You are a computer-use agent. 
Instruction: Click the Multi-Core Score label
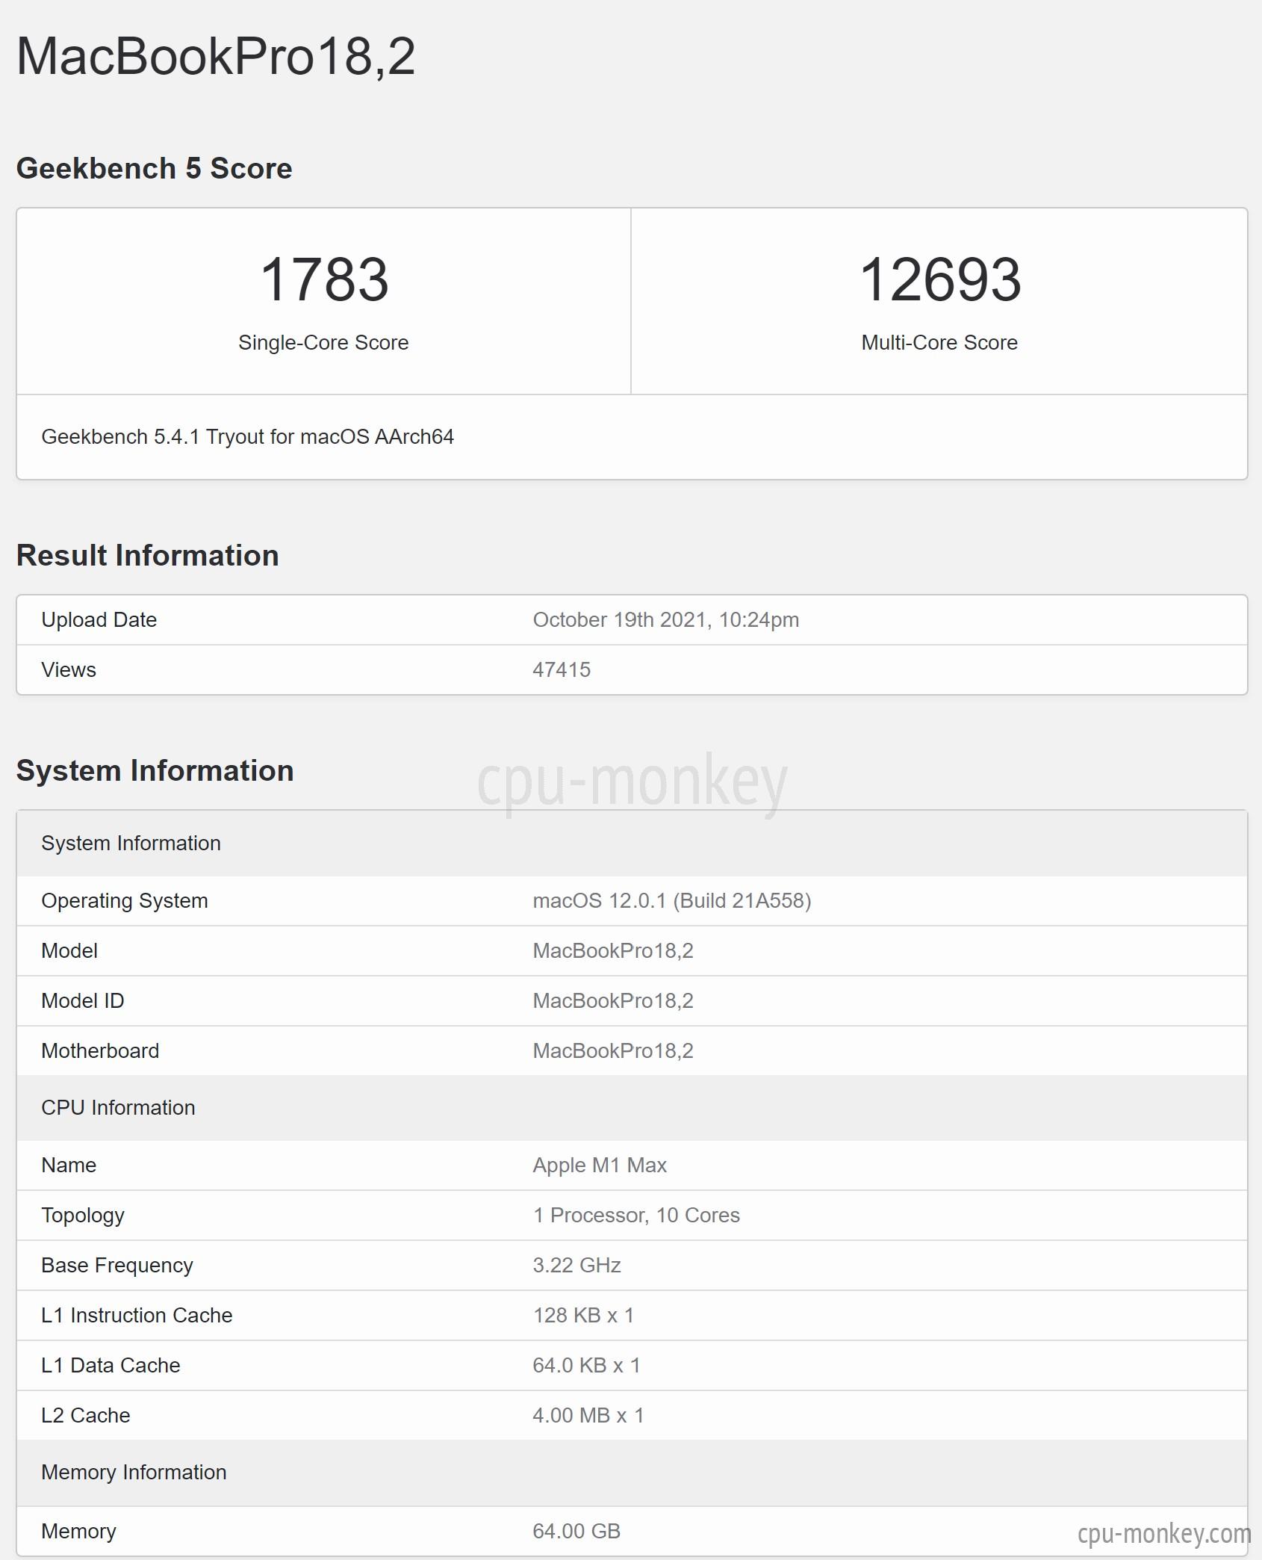tap(939, 342)
